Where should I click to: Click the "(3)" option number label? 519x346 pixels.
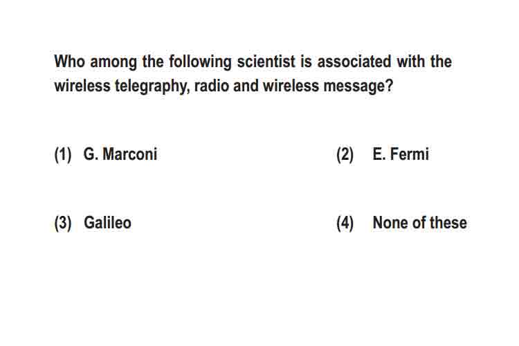63,223
